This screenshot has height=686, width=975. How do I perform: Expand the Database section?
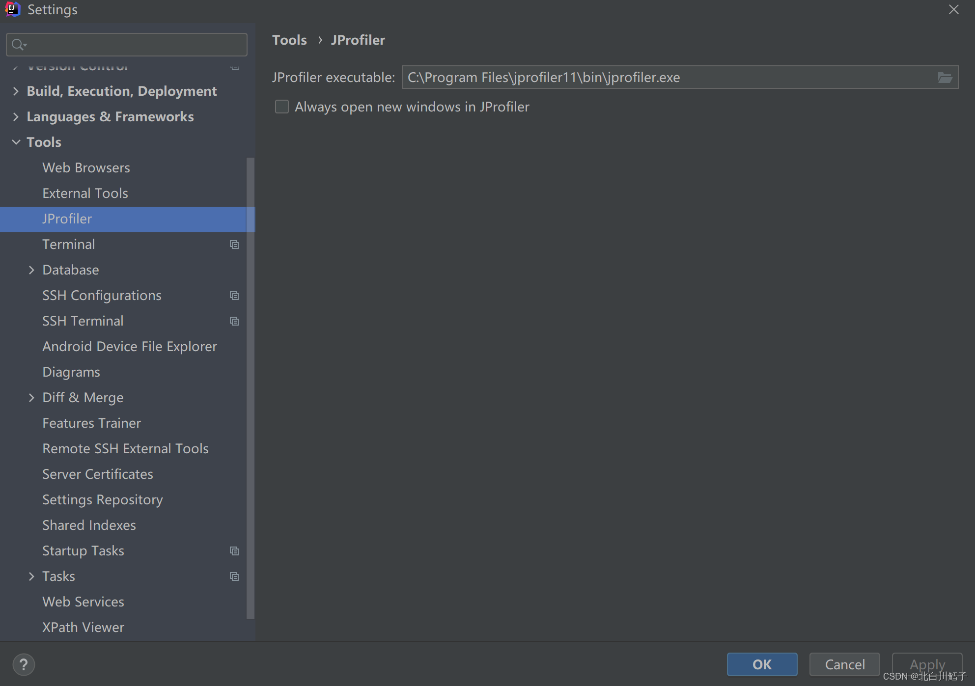31,270
